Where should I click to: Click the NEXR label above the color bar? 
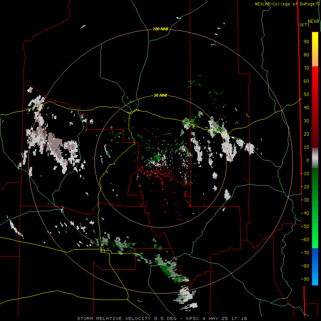pos(314,21)
